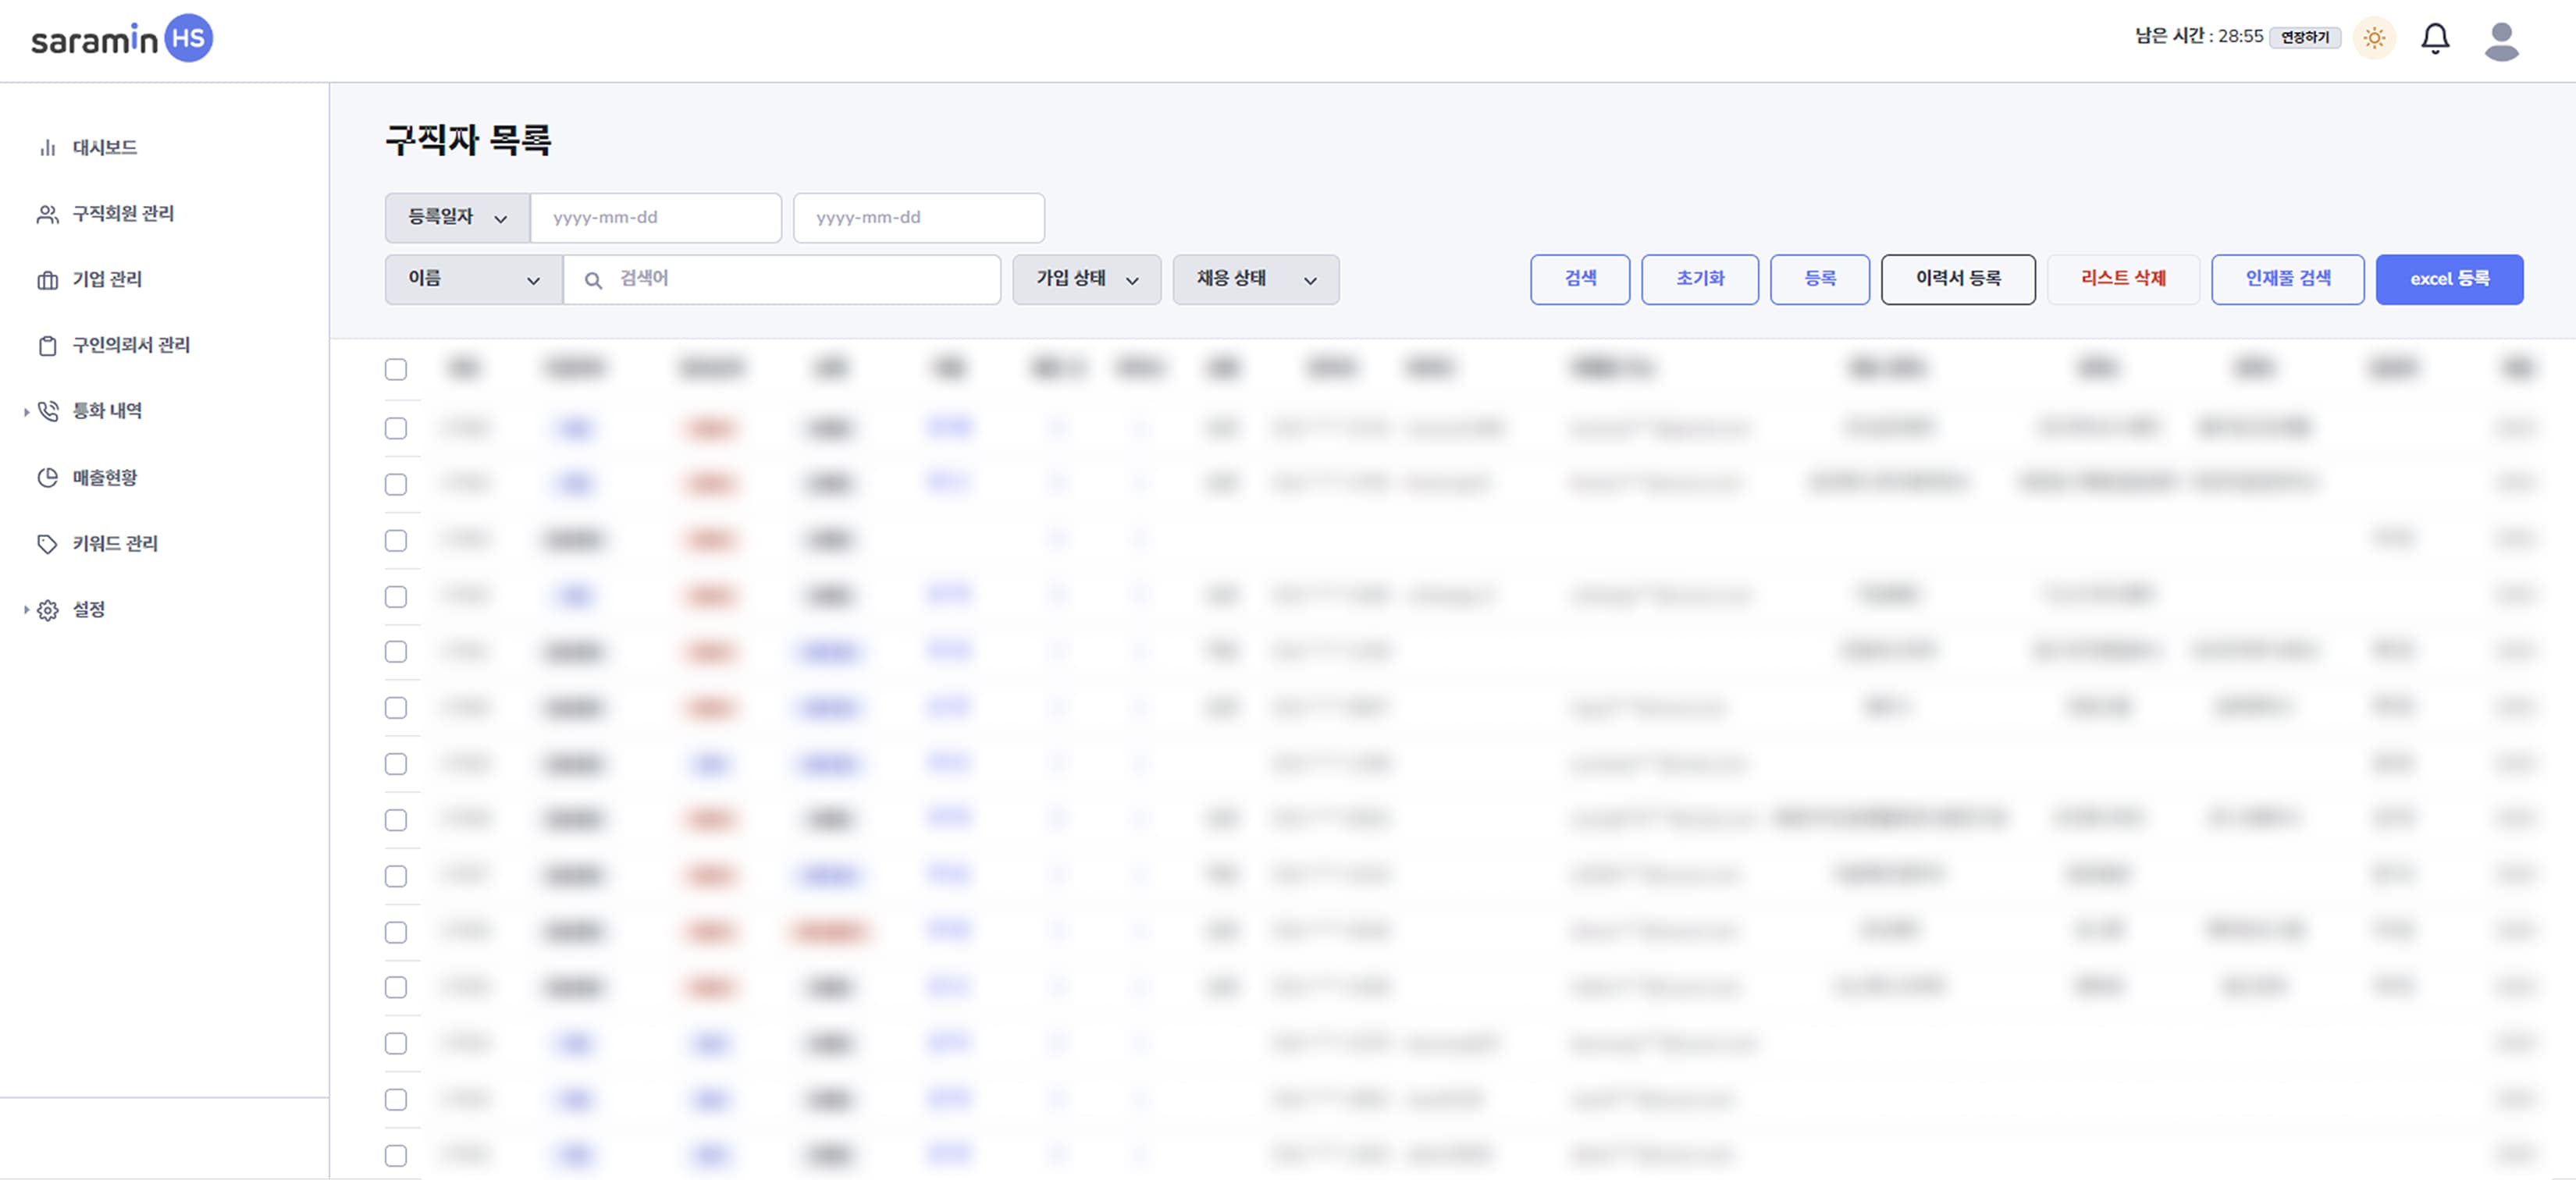Open the 채용 상태 dropdown
Image resolution: width=2576 pixels, height=1180 pixels.
tap(1255, 280)
